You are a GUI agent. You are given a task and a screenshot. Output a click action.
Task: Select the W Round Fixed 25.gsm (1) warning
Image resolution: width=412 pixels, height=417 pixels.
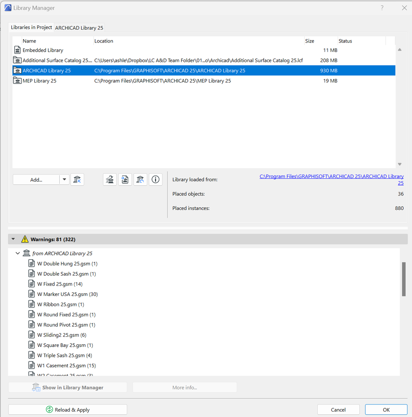point(66,314)
